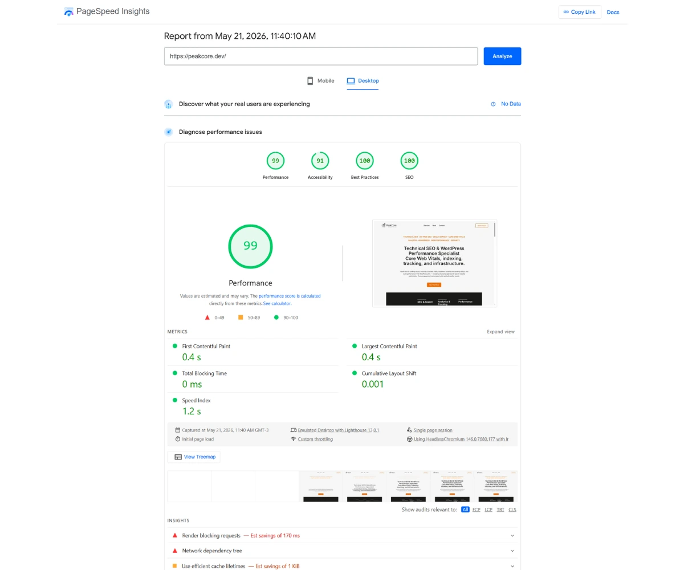This screenshot has height=570, width=684.
Task: Expand Use efficient cache lifetimes chevron
Action: click(x=512, y=567)
